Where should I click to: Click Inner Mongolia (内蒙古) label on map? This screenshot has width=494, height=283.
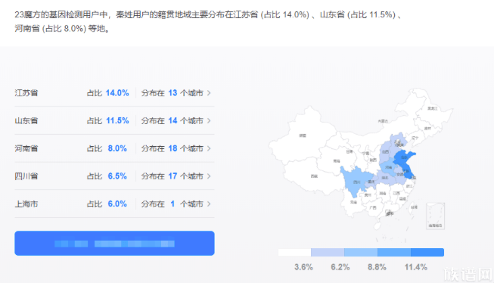tap(383, 121)
